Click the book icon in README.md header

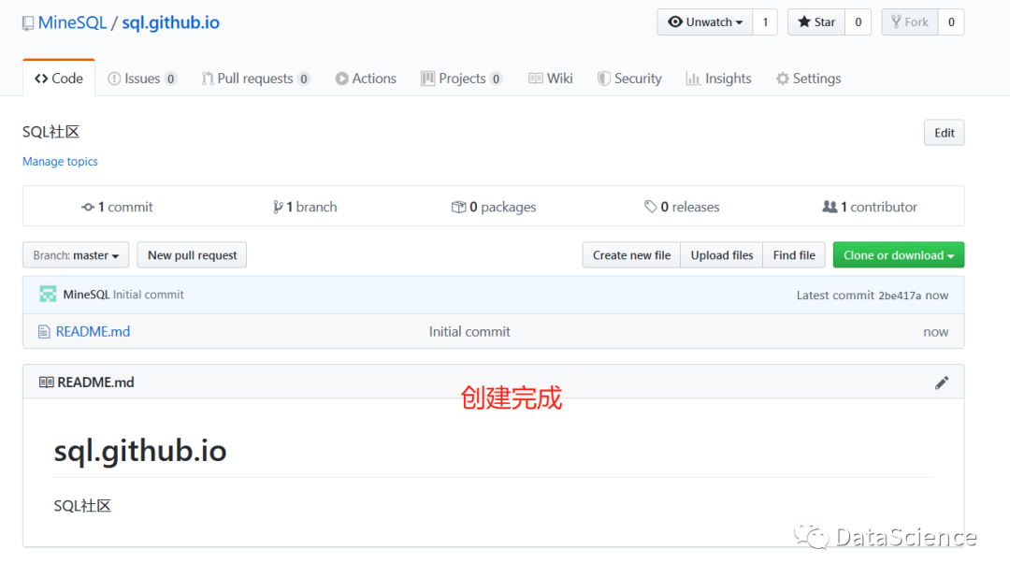[47, 383]
